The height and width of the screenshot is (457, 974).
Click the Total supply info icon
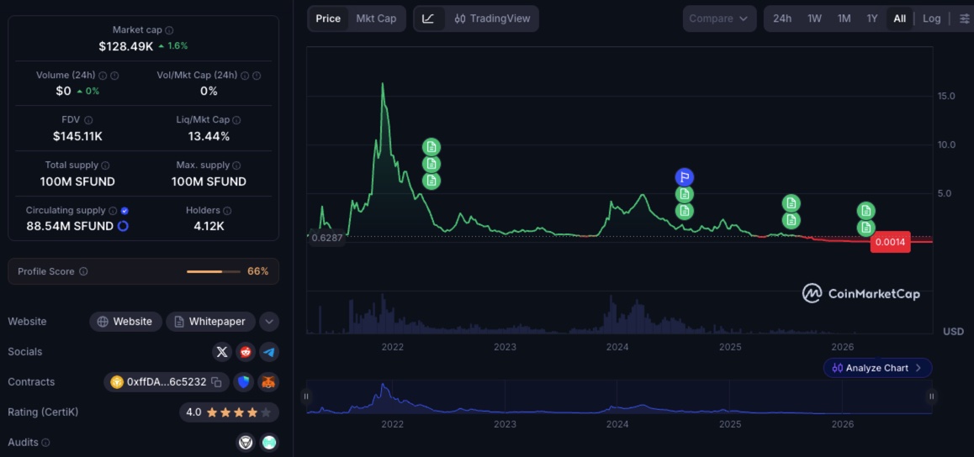(x=105, y=165)
